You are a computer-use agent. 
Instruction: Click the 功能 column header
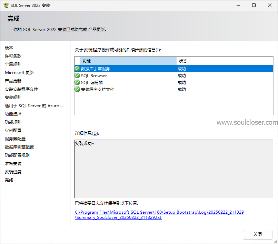(128, 61)
